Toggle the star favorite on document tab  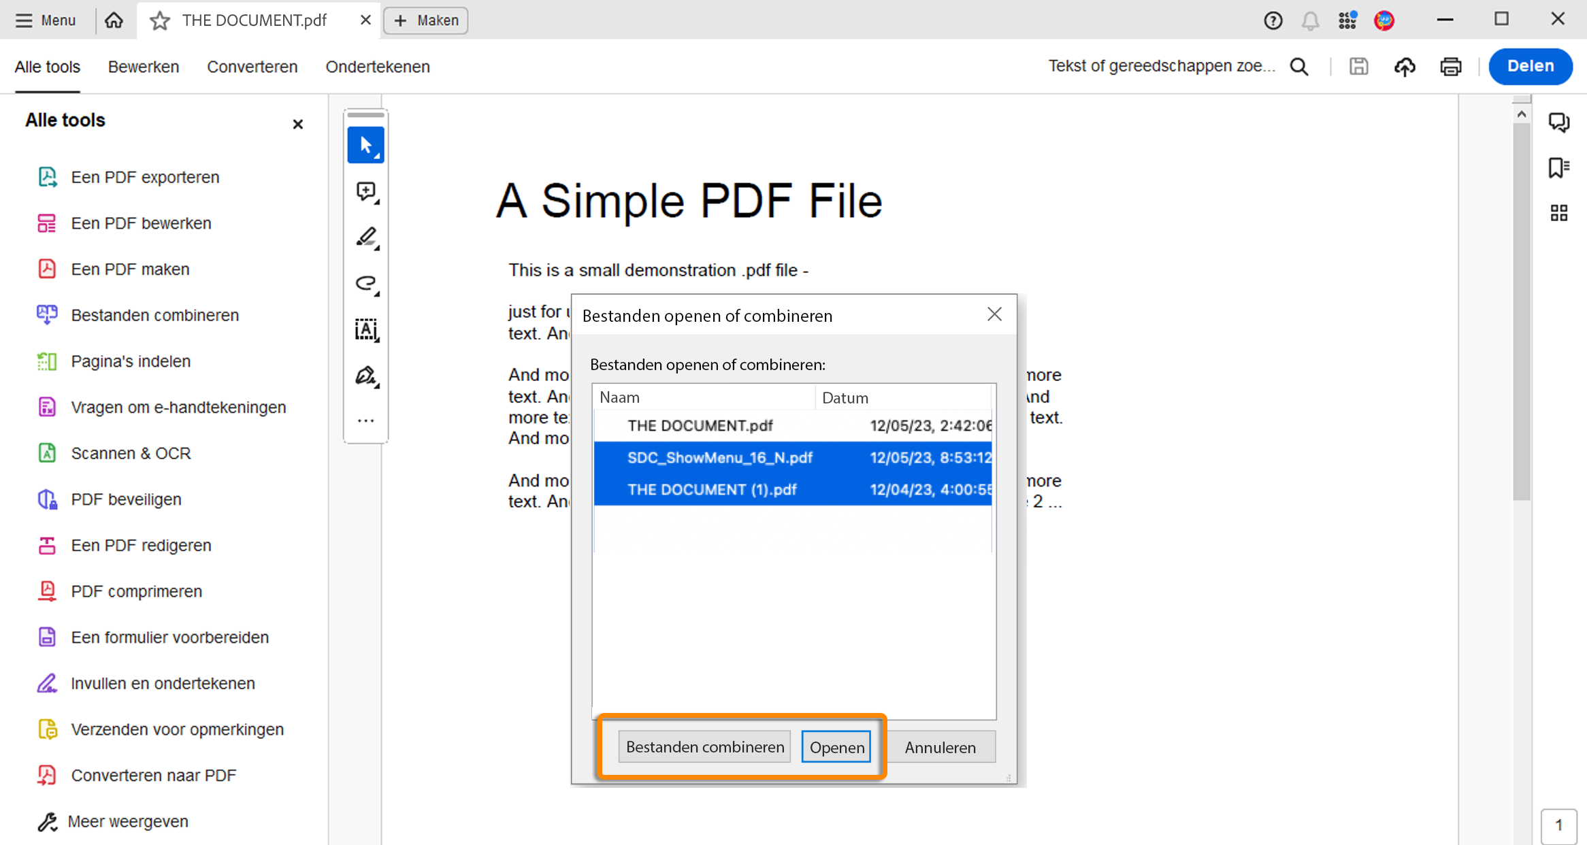pyautogui.click(x=159, y=20)
